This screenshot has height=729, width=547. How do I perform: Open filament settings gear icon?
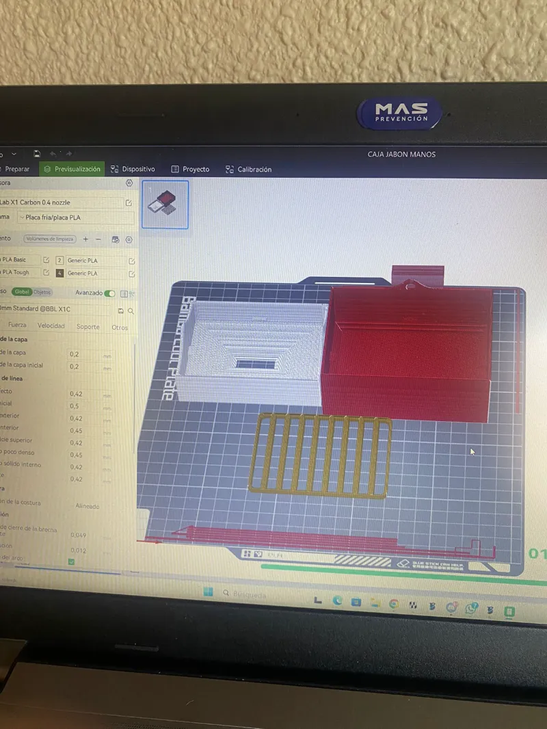click(x=129, y=240)
